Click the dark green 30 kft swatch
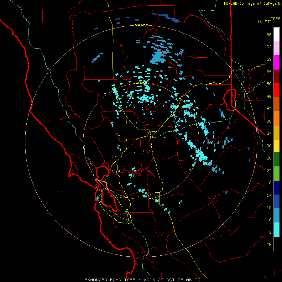Viewport: 282px width, 282px height. [x=277, y=159]
